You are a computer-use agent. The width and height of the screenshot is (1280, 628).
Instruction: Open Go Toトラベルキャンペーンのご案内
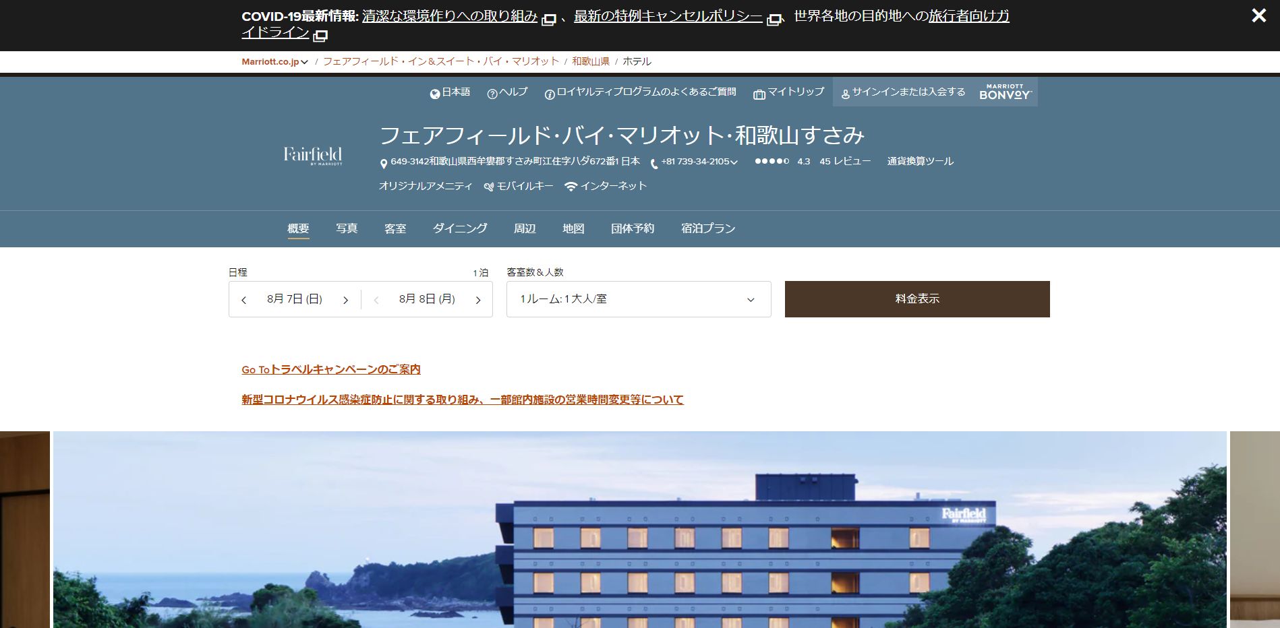coord(331,369)
